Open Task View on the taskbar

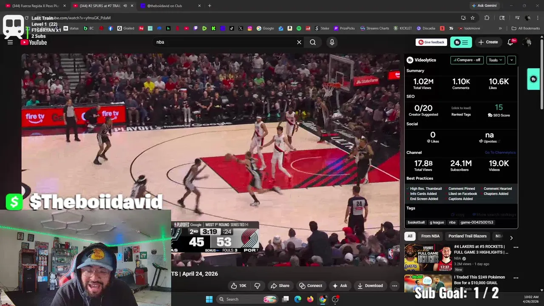[286, 299]
